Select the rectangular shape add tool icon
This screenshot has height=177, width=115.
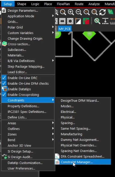(x=62, y=21)
